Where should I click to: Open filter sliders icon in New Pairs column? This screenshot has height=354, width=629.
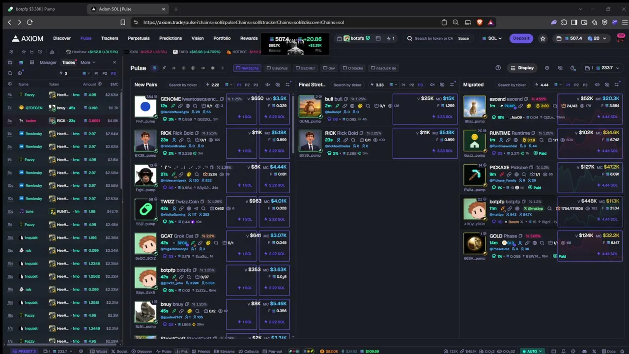[x=287, y=85]
